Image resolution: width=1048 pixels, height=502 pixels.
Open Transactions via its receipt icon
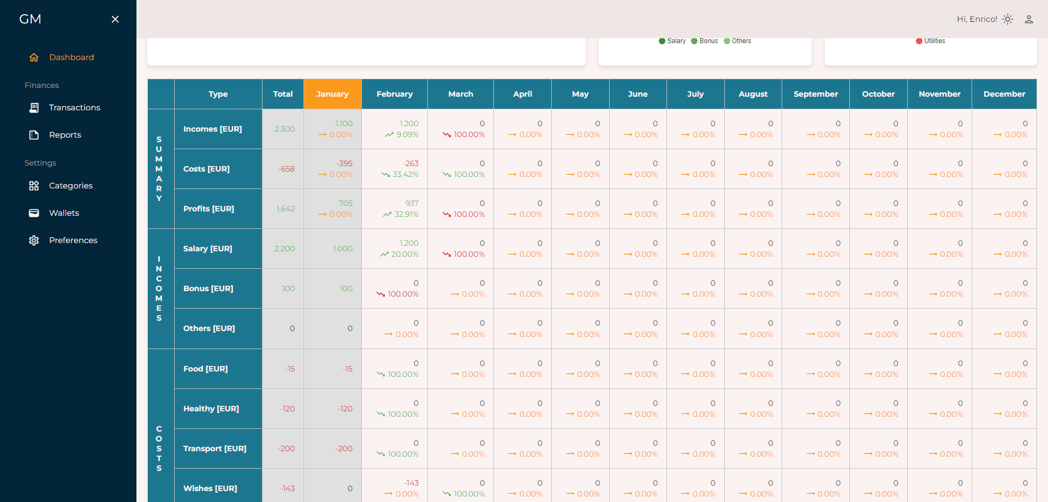34,108
